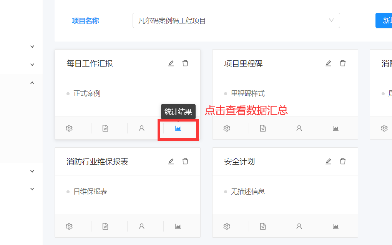Image resolution: width=392 pixels, height=245 pixels.
Task: Open settings gear on 每日工作汇报 card
Action: tap(69, 128)
